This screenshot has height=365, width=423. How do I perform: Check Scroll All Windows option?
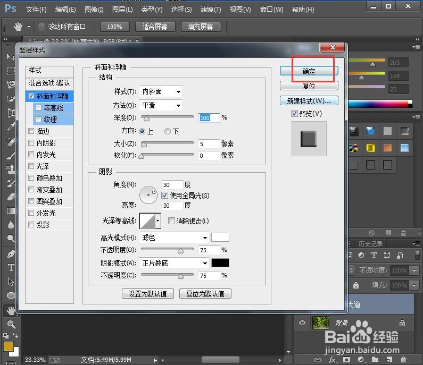tap(42, 27)
